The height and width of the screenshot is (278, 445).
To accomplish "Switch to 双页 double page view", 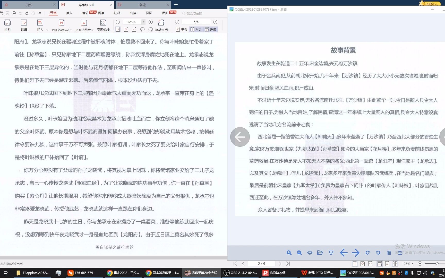I will (196, 29).
